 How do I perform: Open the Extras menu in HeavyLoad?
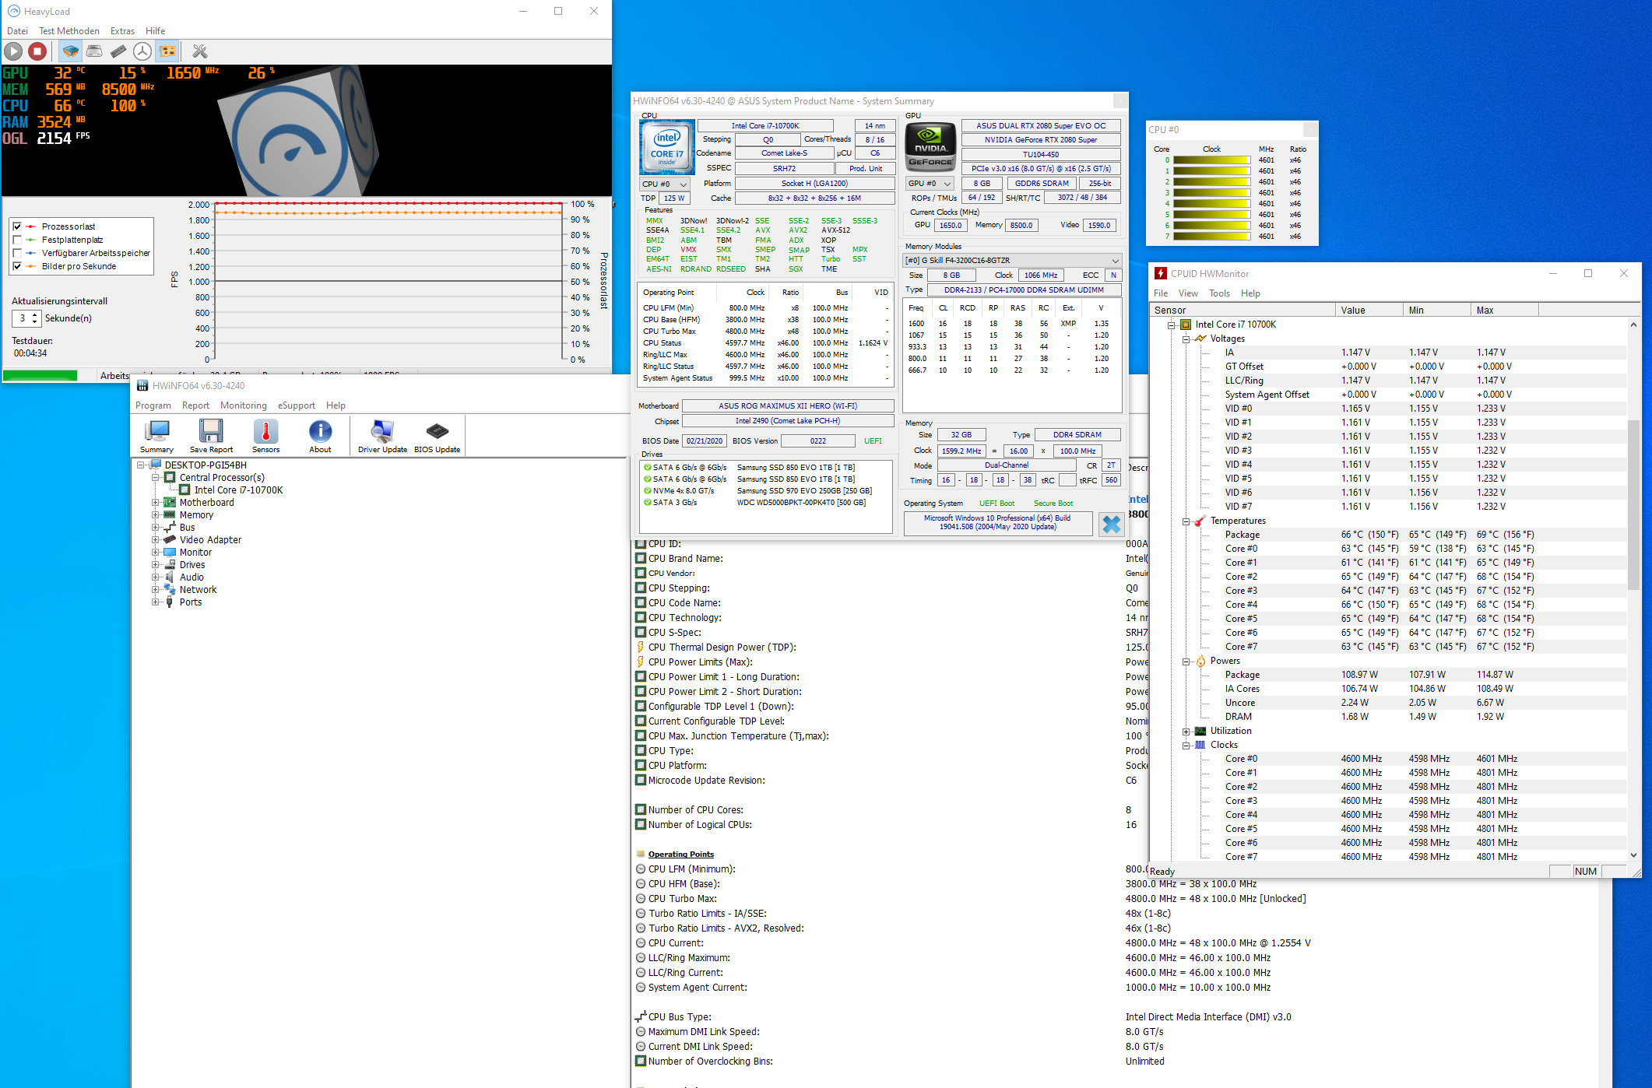pos(122,31)
